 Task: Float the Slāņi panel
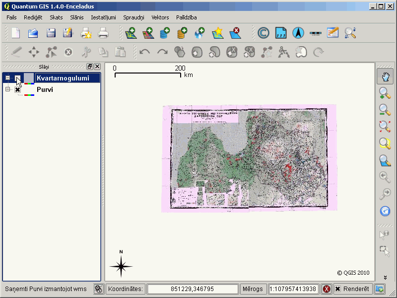click(90, 67)
